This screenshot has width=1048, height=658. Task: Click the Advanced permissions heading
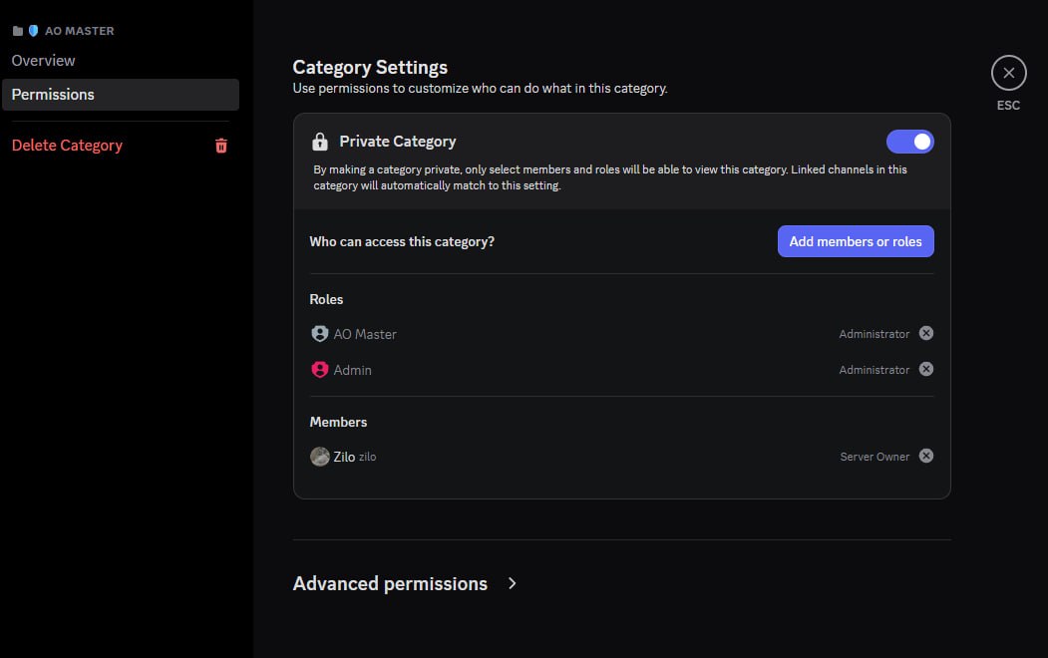click(390, 584)
